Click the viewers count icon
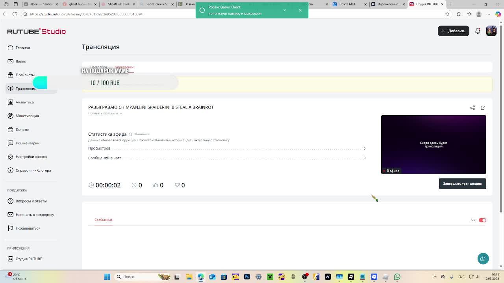This screenshot has width=504, height=283. (x=134, y=185)
